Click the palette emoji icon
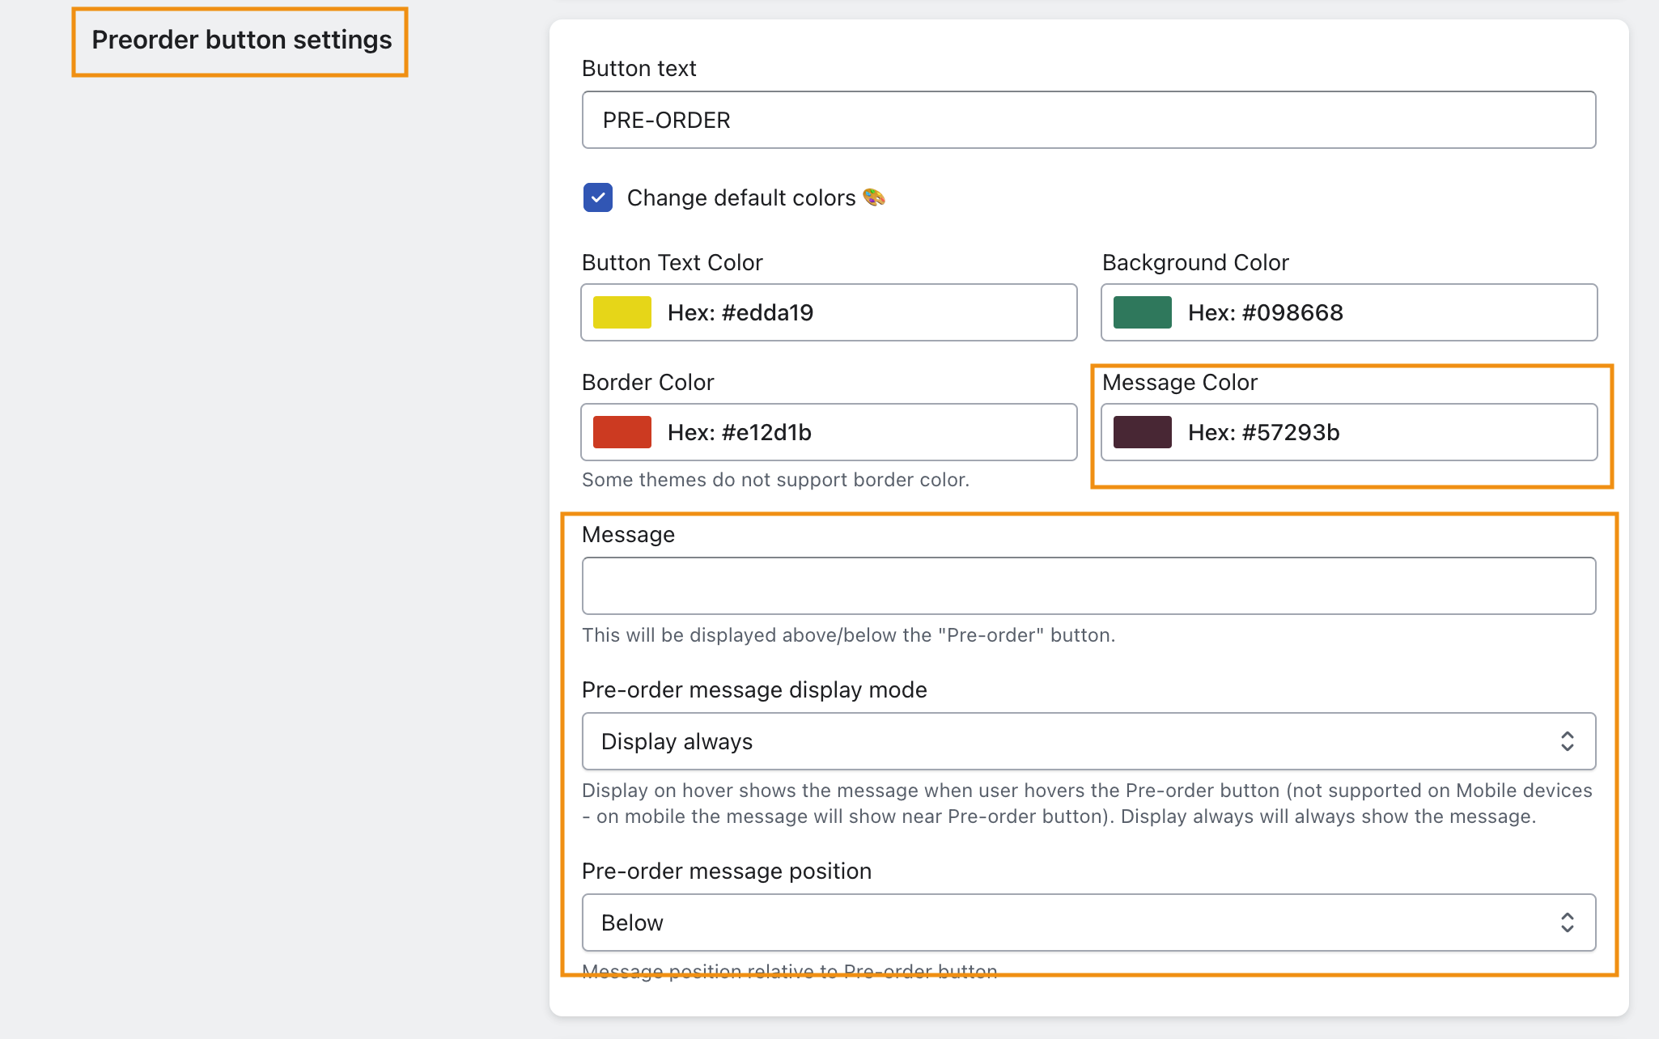 [x=874, y=197]
